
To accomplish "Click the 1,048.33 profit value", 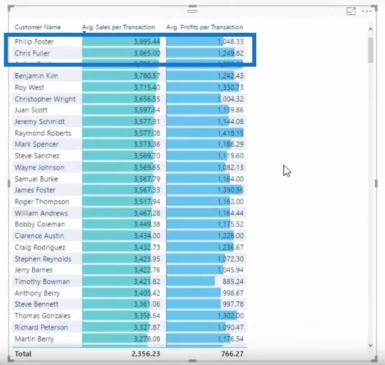I will point(230,42).
